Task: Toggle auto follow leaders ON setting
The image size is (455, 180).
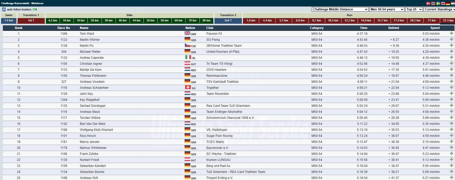Action: point(35,9)
